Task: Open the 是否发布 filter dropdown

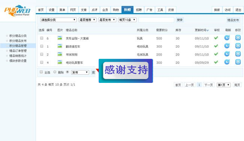Action: click(107, 20)
